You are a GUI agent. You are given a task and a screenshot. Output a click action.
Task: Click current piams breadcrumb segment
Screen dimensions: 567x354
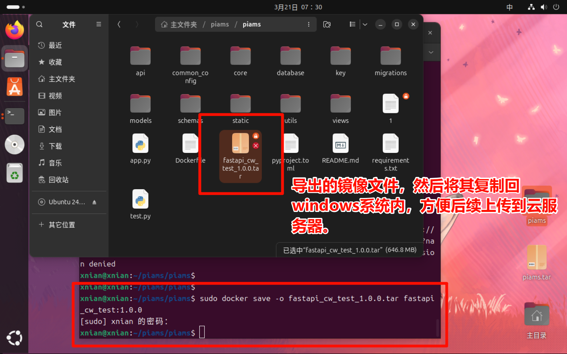point(252,24)
